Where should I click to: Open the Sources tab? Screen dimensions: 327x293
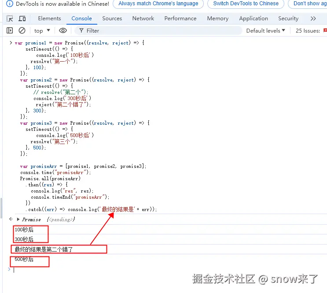112,19
